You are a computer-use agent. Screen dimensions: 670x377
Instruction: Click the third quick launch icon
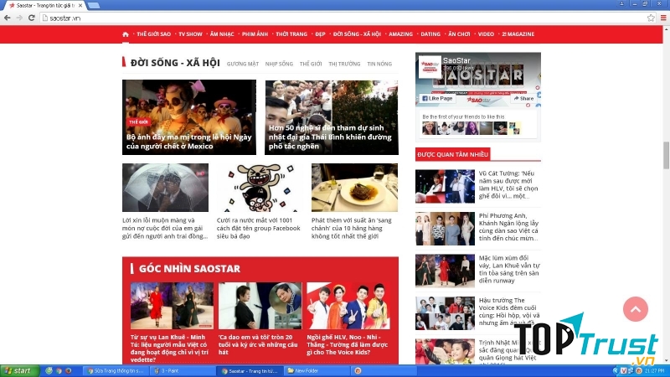[69, 370]
